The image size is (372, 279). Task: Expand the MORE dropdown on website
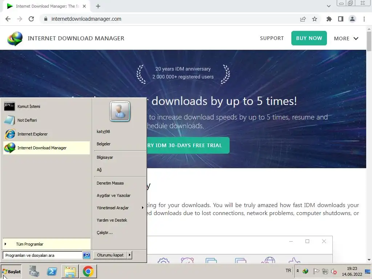pos(346,39)
